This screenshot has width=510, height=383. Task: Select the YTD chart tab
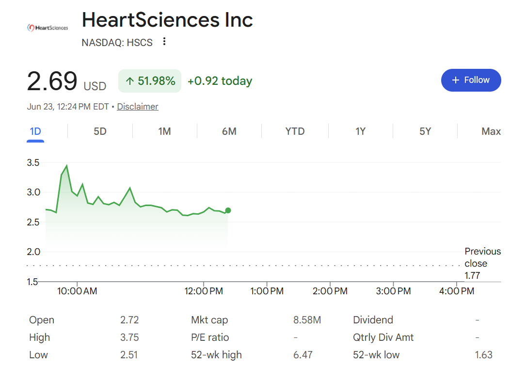coord(295,131)
